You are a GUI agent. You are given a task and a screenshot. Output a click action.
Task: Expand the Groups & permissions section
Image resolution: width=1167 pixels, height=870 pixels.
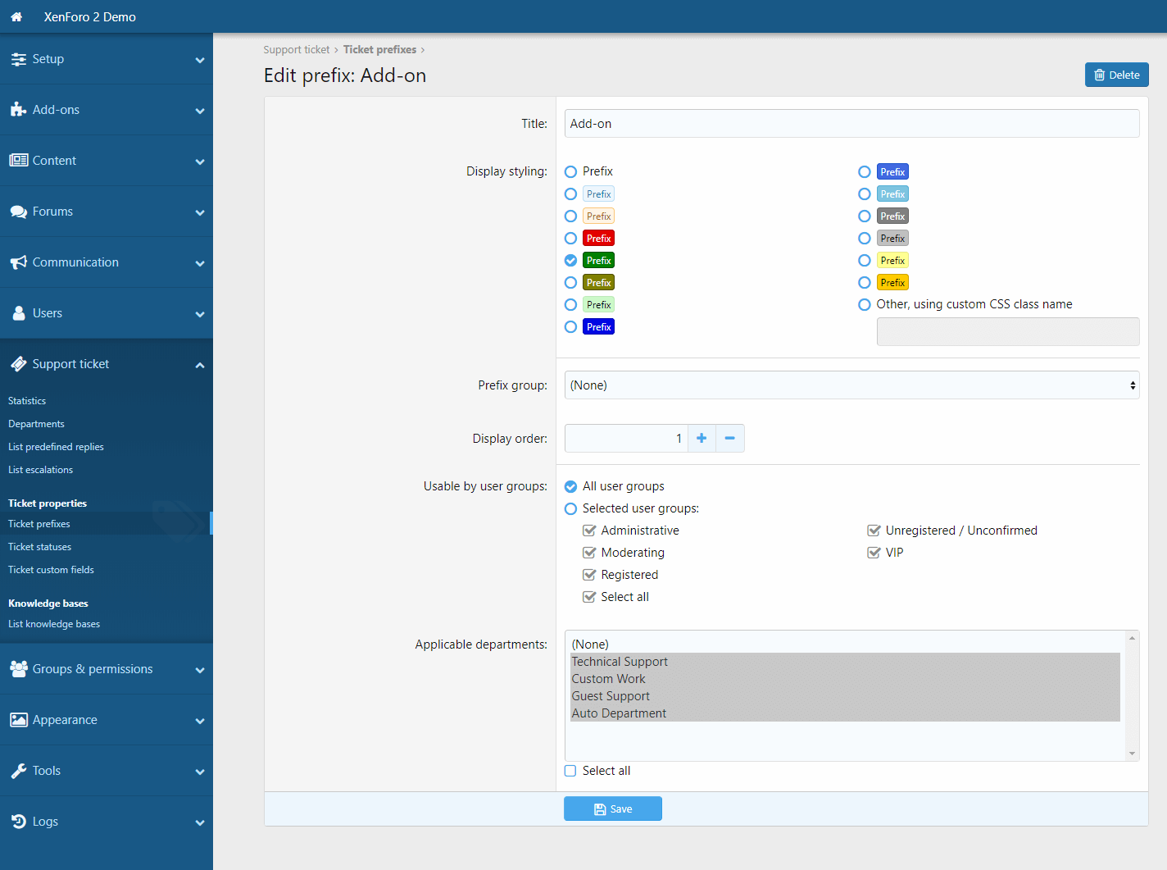click(200, 670)
